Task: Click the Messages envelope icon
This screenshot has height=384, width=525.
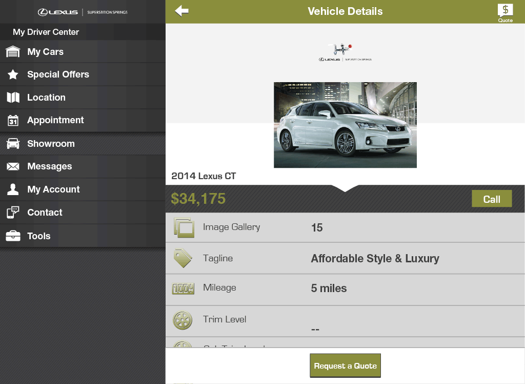Action: pyautogui.click(x=13, y=166)
